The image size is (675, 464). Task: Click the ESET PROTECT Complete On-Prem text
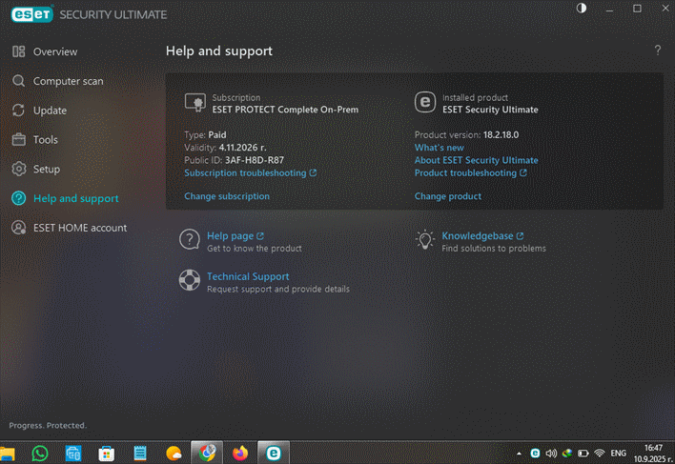pyautogui.click(x=285, y=110)
